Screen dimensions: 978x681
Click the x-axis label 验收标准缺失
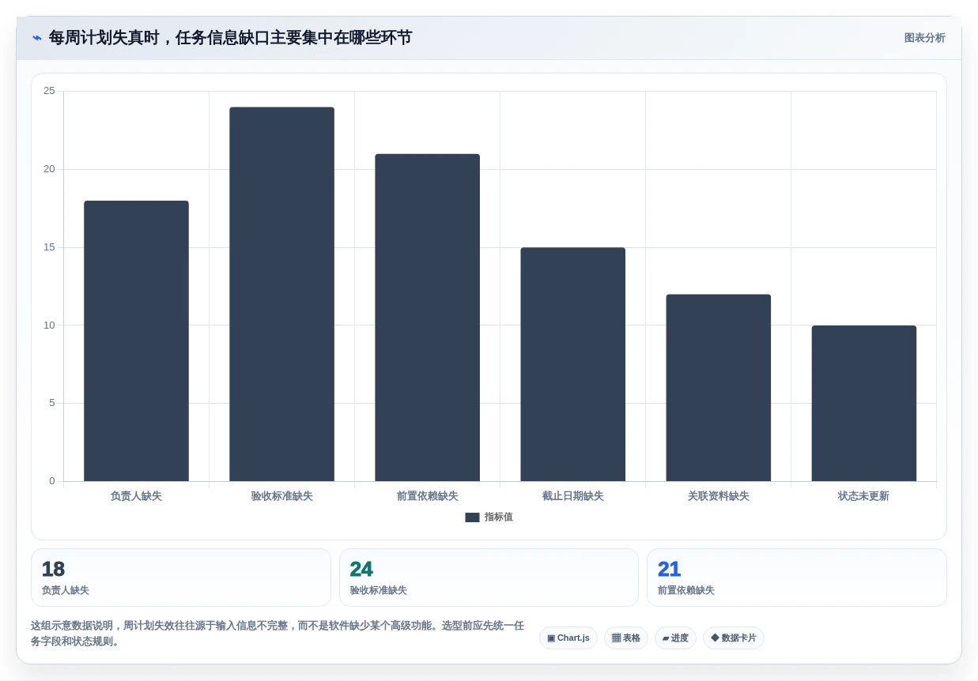coord(281,496)
